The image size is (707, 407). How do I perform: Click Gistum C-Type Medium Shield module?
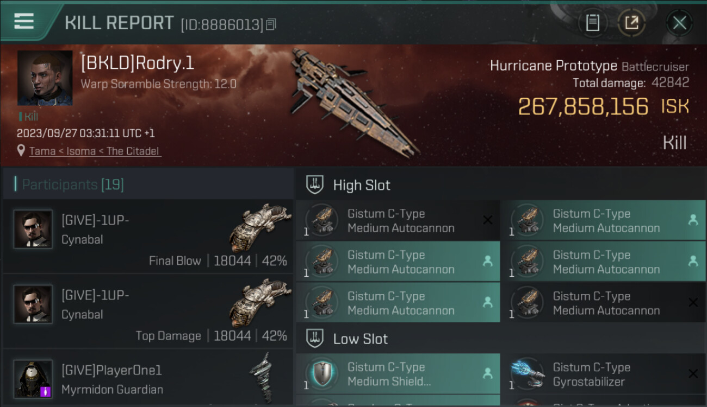[x=398, y=374]
